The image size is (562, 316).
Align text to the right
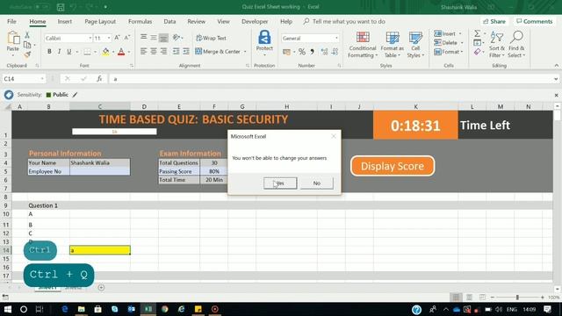click(163, 52)
